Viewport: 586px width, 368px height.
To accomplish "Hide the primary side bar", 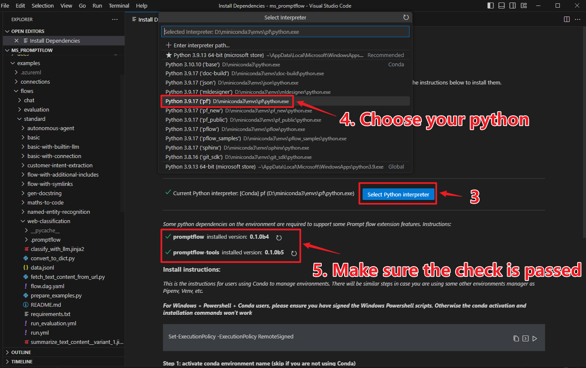I will tap(490, 5).
